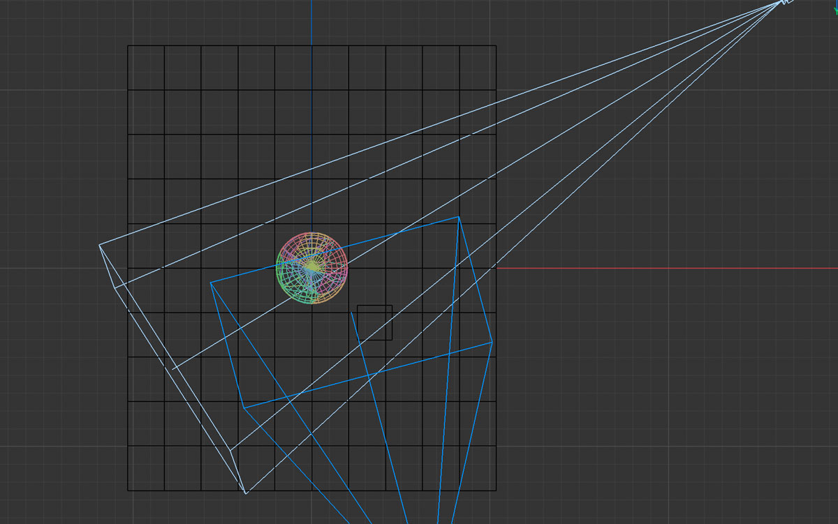This screenshot has width=838, height=524.
Task: Click the green and blue axis marker at the right edge
Action: click(832, 4)
